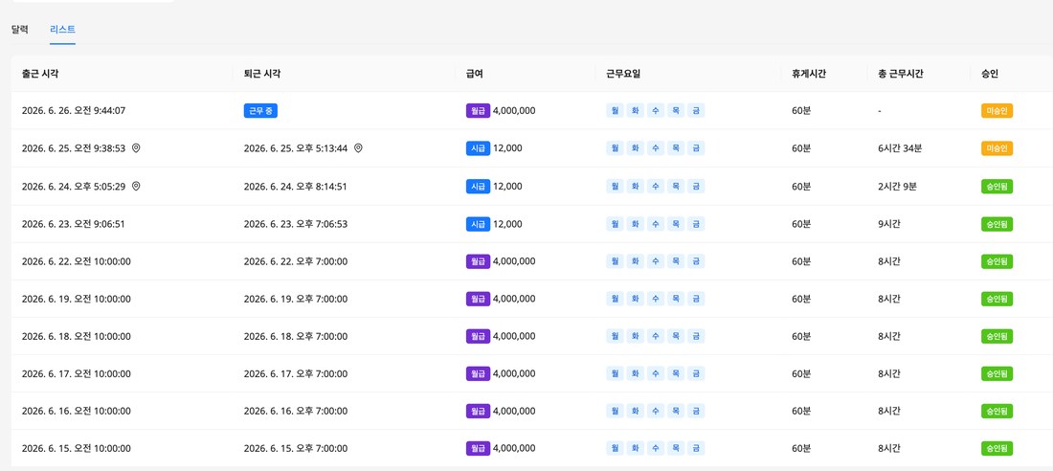
Task: Click the 수 day chip in the 6. 24. row
Action: (656, 186)
